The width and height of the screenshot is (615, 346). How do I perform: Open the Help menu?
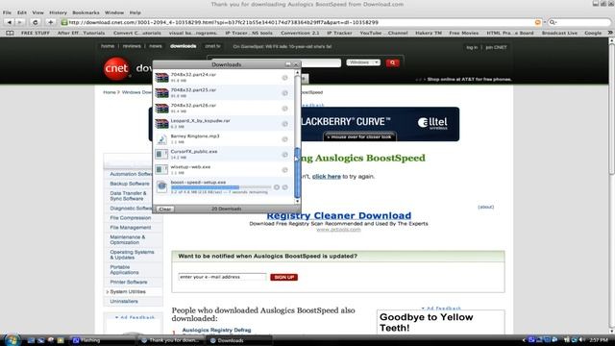135,12
